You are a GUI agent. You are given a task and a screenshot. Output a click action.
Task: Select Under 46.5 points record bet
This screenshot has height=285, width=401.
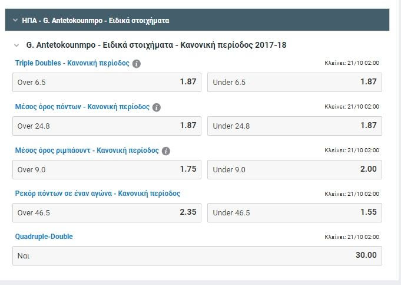click(294, 212)
